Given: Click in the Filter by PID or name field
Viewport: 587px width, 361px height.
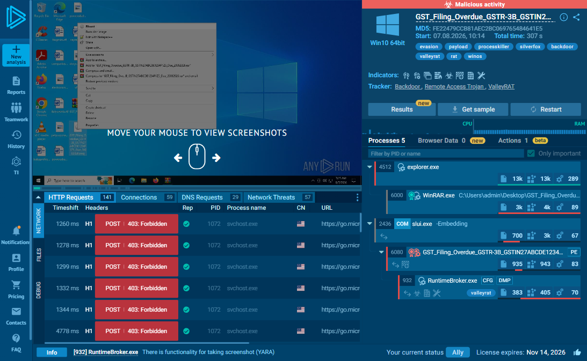Looking at the screenshot, I should coord(446,153).
